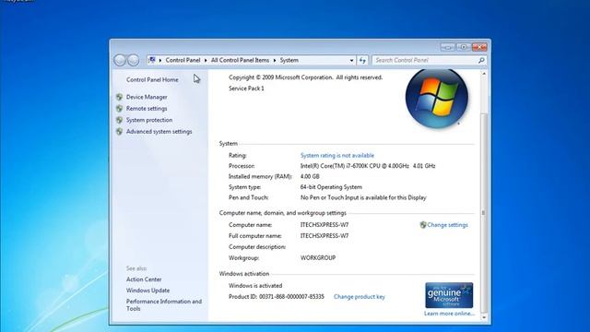This screenshot has height=332, width=590.
Task: Click the Service Pack 1 text
Action: click(246, 89)
